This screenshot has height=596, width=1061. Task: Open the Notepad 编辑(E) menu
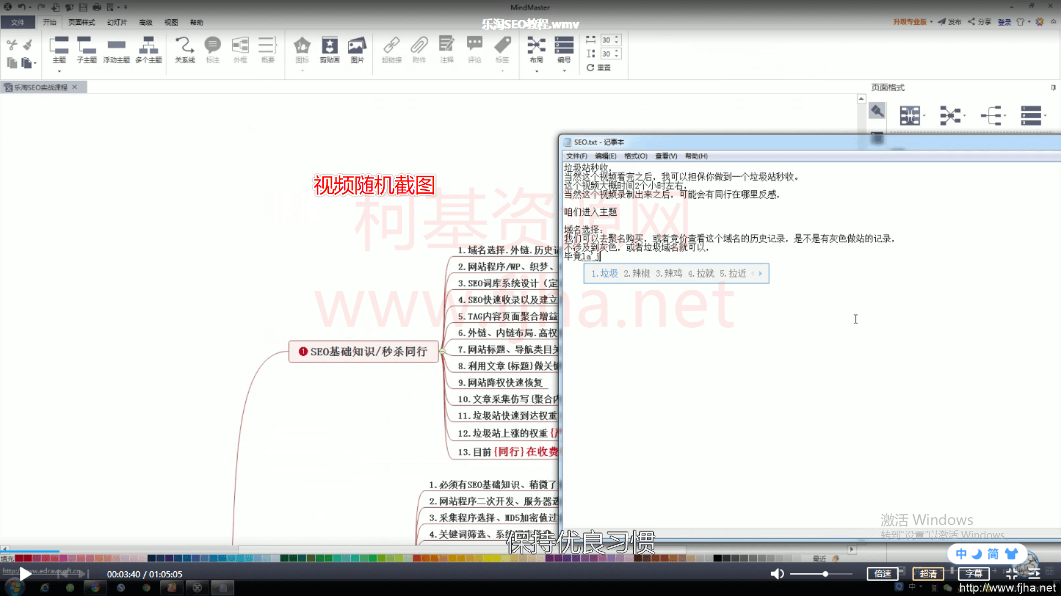[606, 156]
